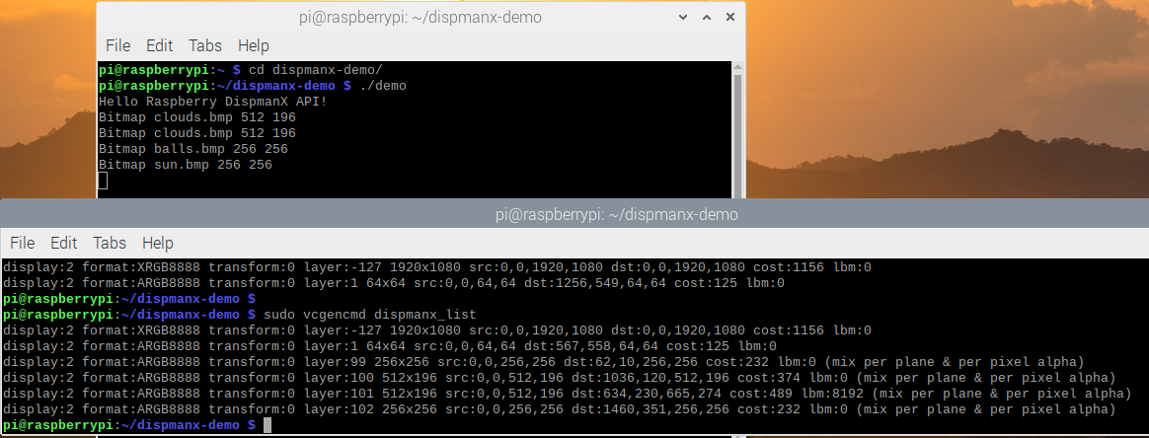
Task: Click 'sudo vcgencmd dispmanx_list' command text
Action: tap(370, 315)
